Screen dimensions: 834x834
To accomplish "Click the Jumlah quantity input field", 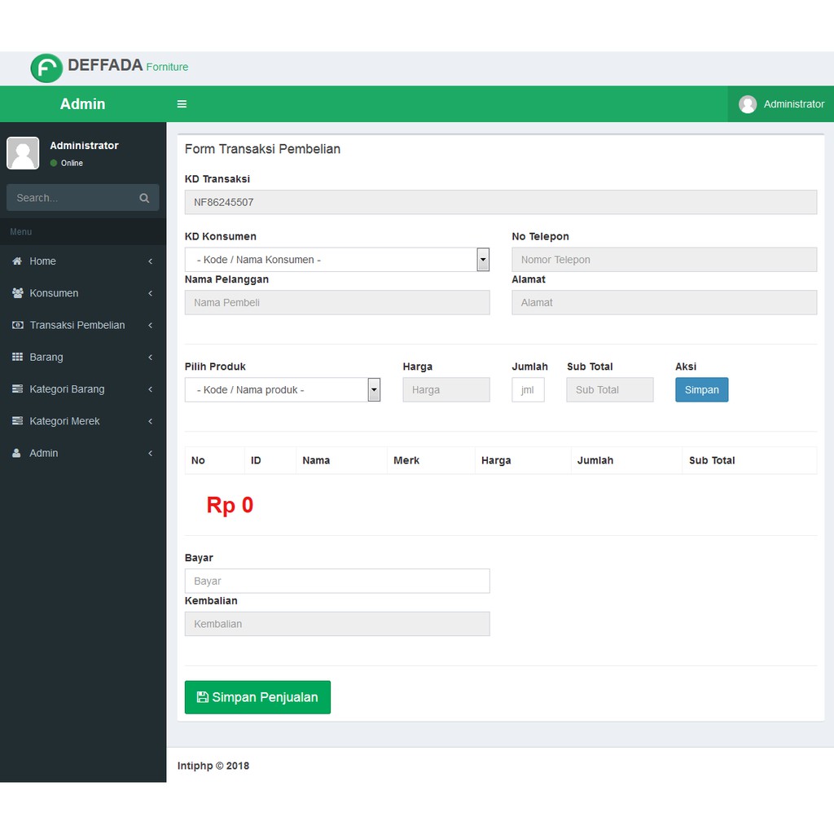I will [x=528, y=390].
